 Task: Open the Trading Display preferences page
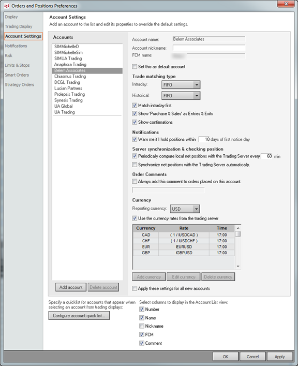pos(19,26)
